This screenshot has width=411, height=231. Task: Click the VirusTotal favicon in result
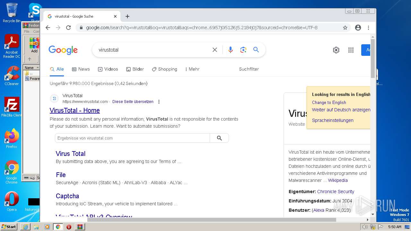(54, 98)
